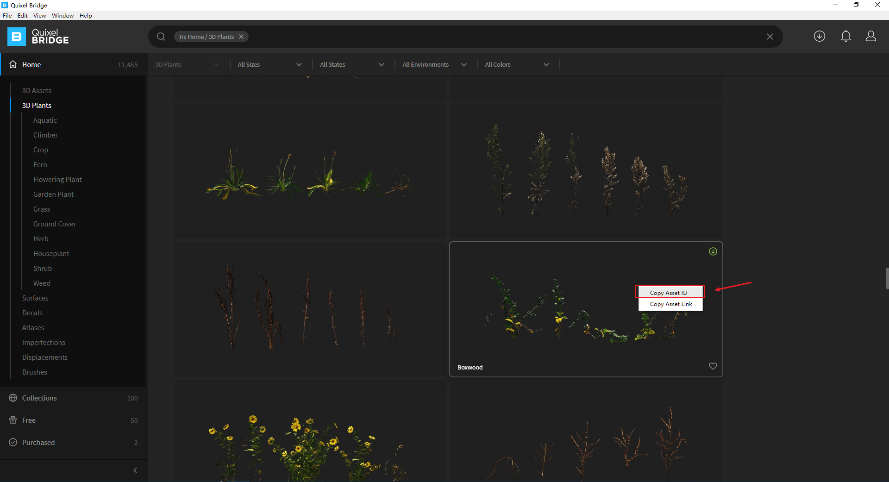Open the Edit menu
Image resolution: width=889 pixels, height=482 pixels.
23,15
